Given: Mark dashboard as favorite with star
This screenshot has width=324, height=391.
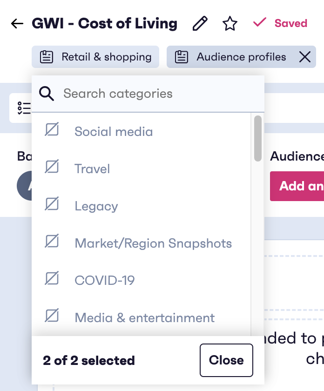Looking at the screenshot, I should pyautogui.click(x=229, y=23).
